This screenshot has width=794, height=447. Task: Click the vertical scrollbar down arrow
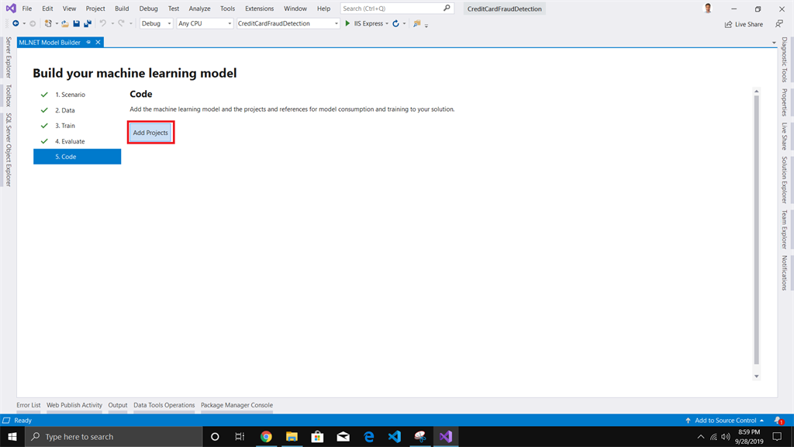(x=757, y=376)
